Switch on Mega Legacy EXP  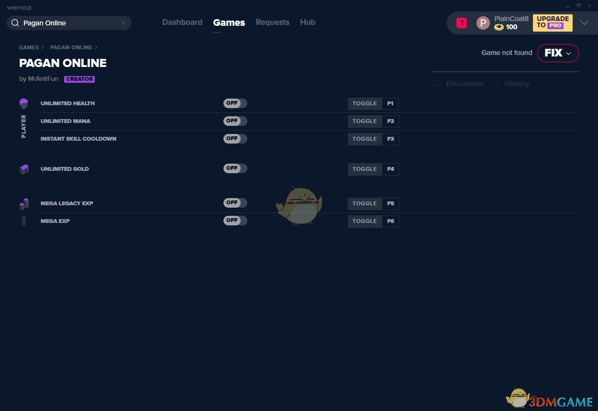point(235,203)
